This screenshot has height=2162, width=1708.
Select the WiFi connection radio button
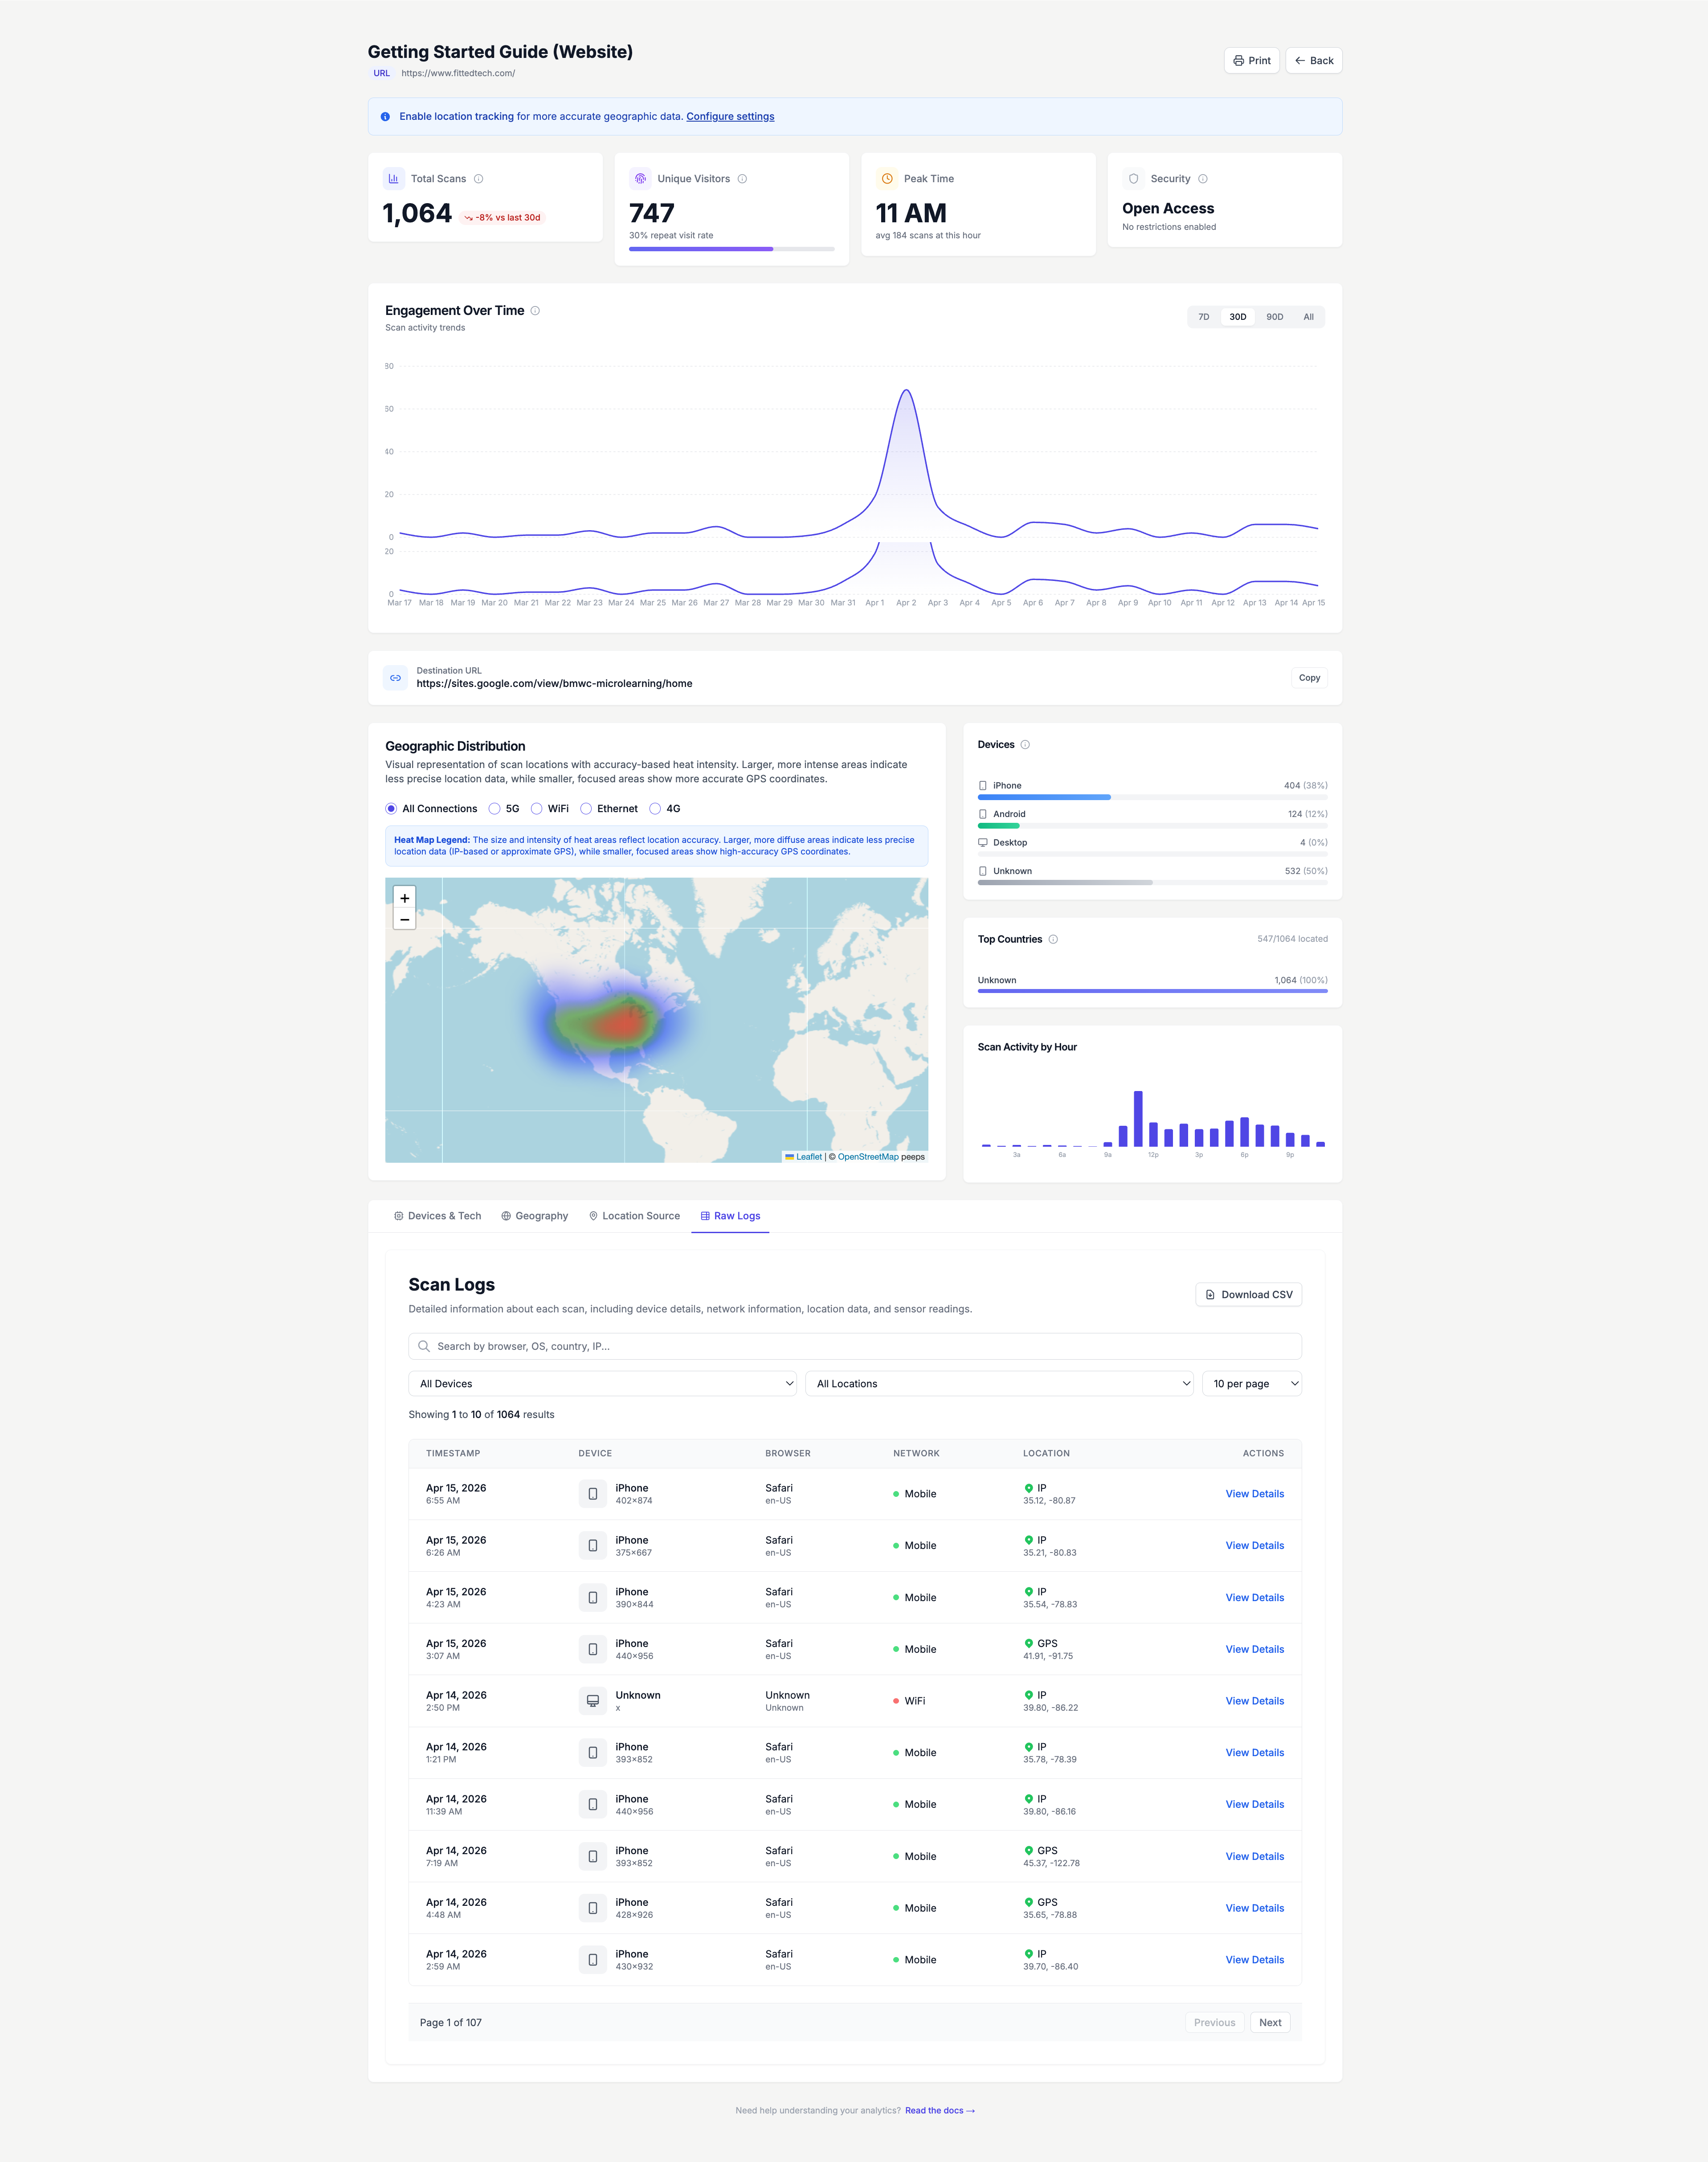tap(537, 808)
